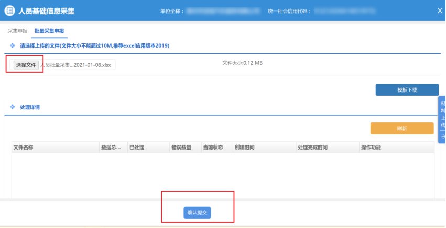The height and width of the screenshot is (228, 446).
Task: Click the 当前状态 column header
Action: (213, 147)
